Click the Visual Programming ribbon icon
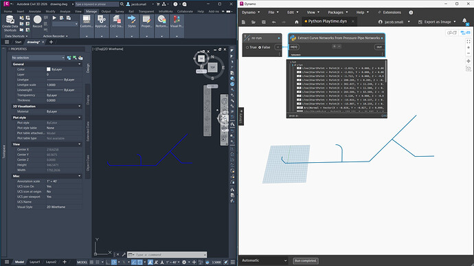Screen dimensions: 474x266 [x=177, y=21]
